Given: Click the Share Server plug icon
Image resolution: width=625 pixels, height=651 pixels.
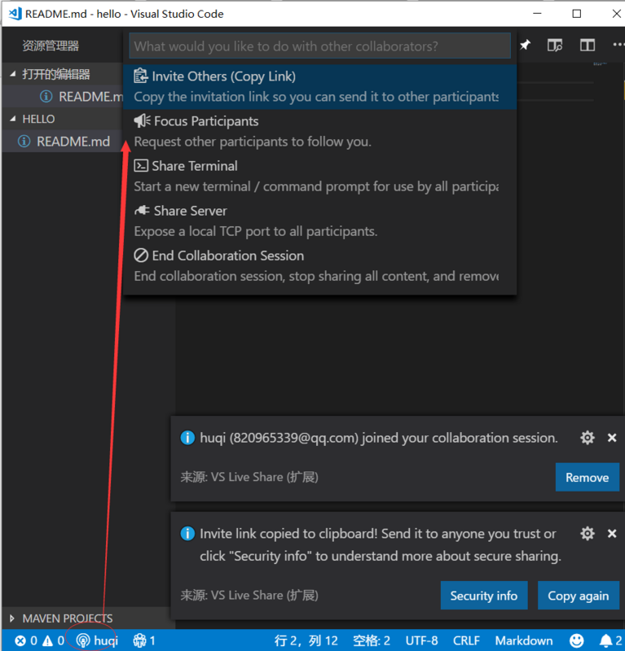Looking at the screenshot, I should (142, 211).
